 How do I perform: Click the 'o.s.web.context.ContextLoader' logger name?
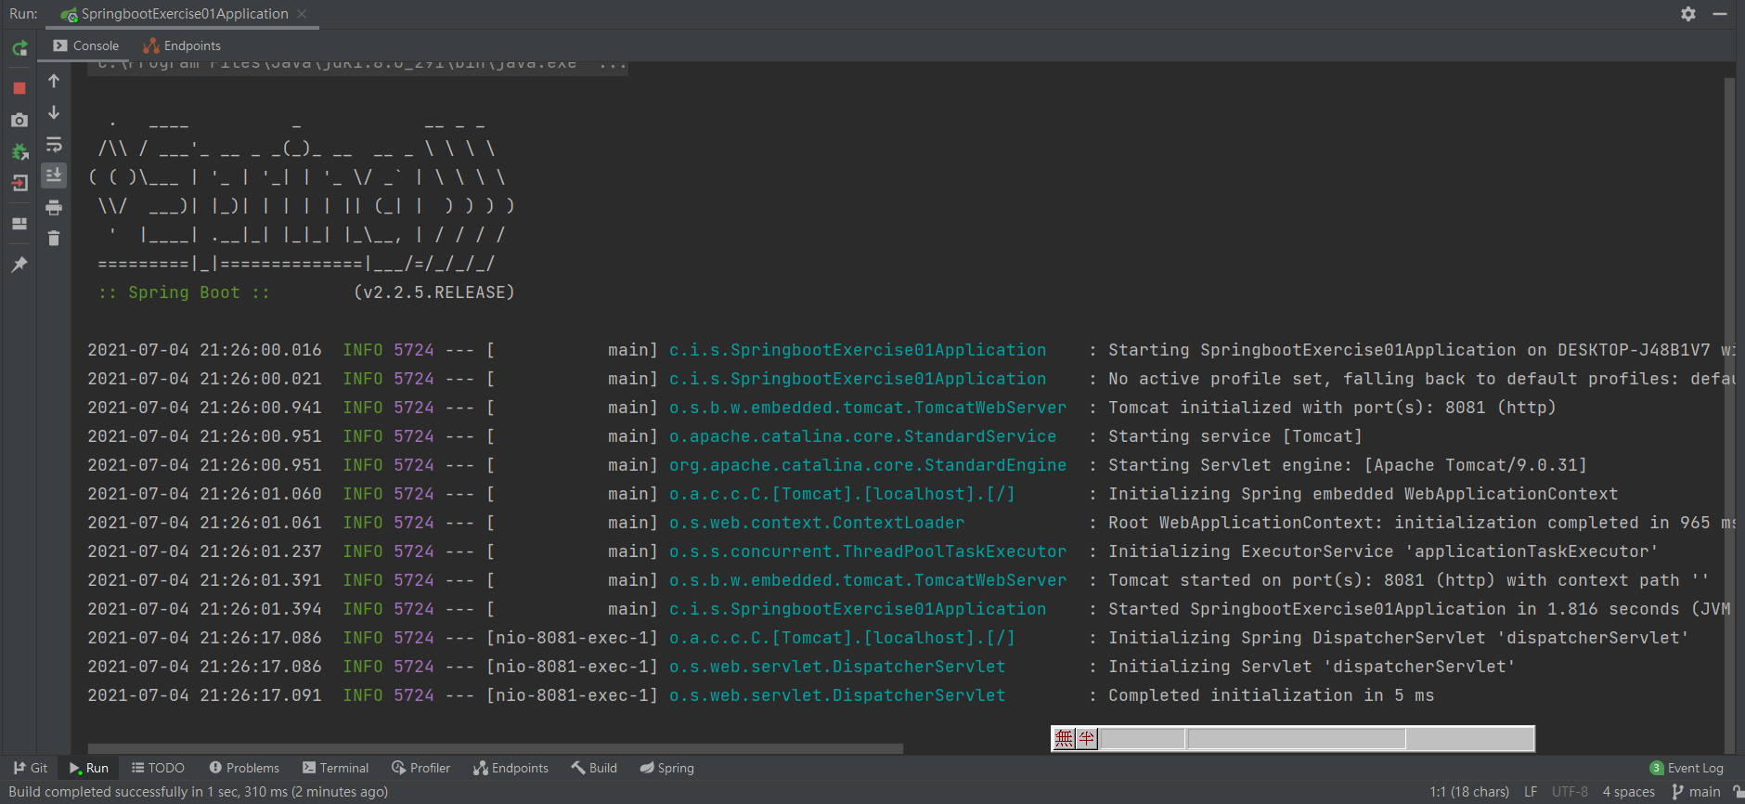817,523
